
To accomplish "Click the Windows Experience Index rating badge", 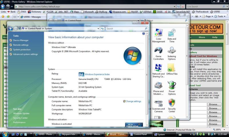I will [81, 74].
